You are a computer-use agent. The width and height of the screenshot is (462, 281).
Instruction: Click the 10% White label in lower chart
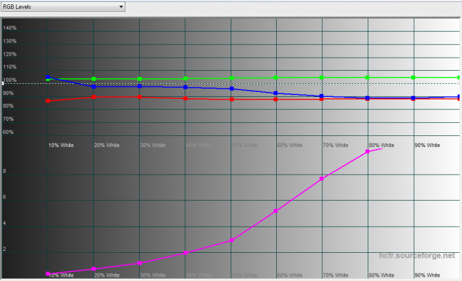(61, 275)
